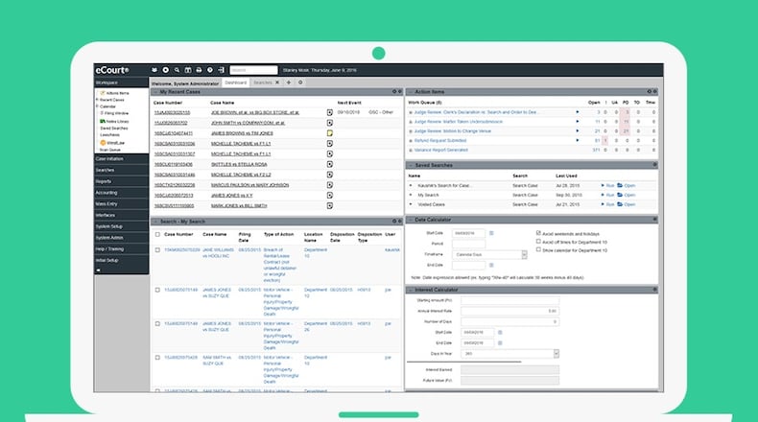Click the logout arrow icon in top toolbar
758x422 pixels.
[x=221, y=70]
